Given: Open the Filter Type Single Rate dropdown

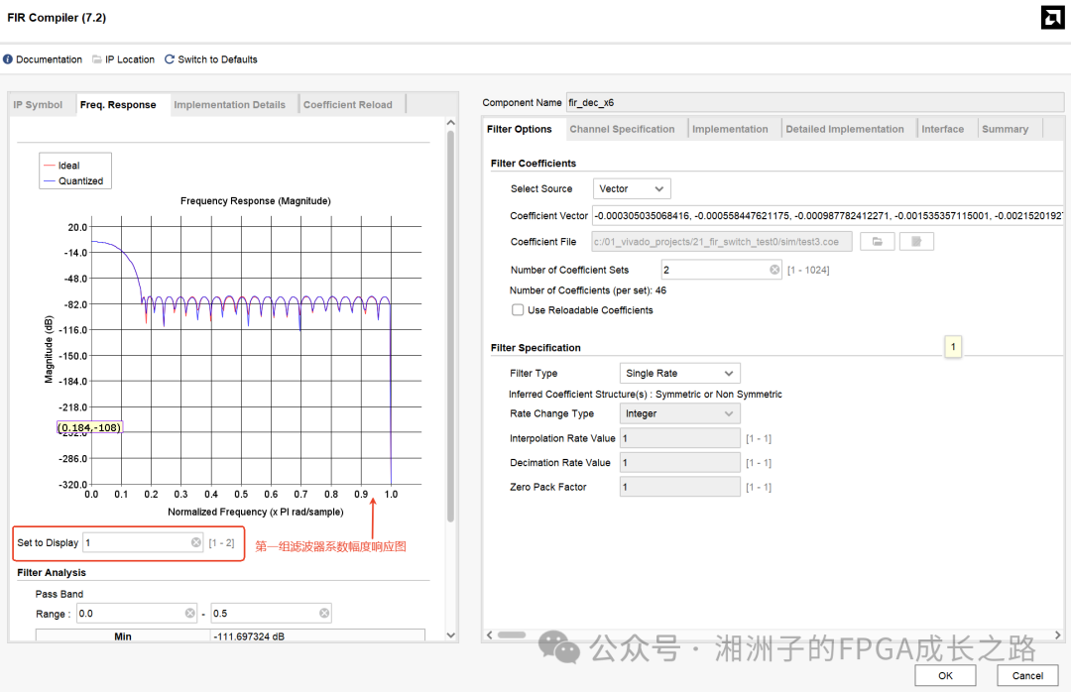Looking at the screenshot, I should pyautogui.click(x=679, y=373).
